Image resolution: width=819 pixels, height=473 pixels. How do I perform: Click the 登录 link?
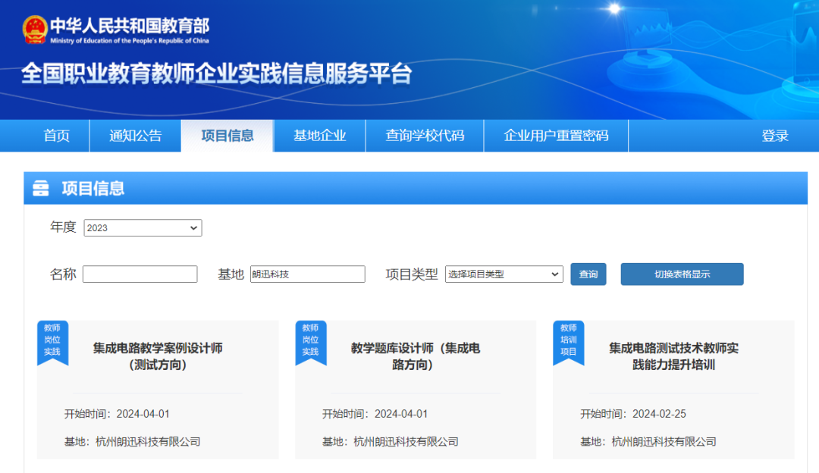click(774, 136)
